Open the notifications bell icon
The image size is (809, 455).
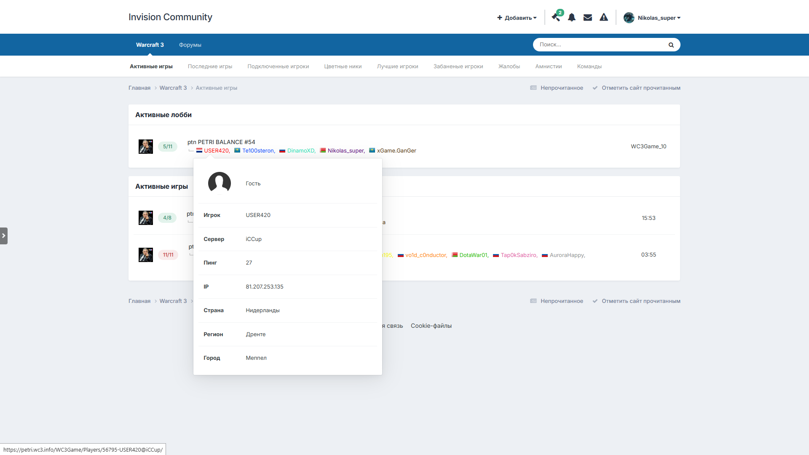pyautogui.click(x=572, y=18)
